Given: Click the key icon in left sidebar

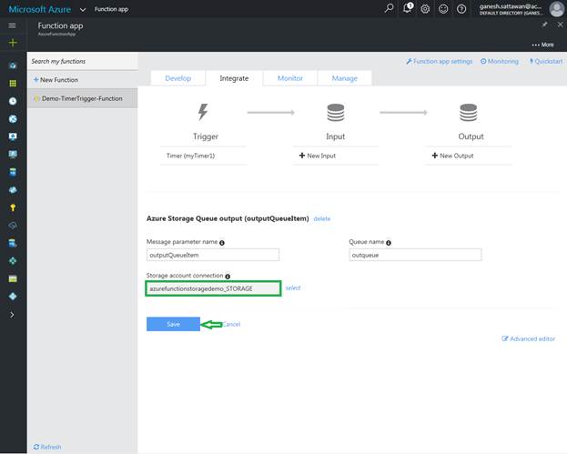Looking at the screenshot, I should pyautogui.click(x=13, y=207).
